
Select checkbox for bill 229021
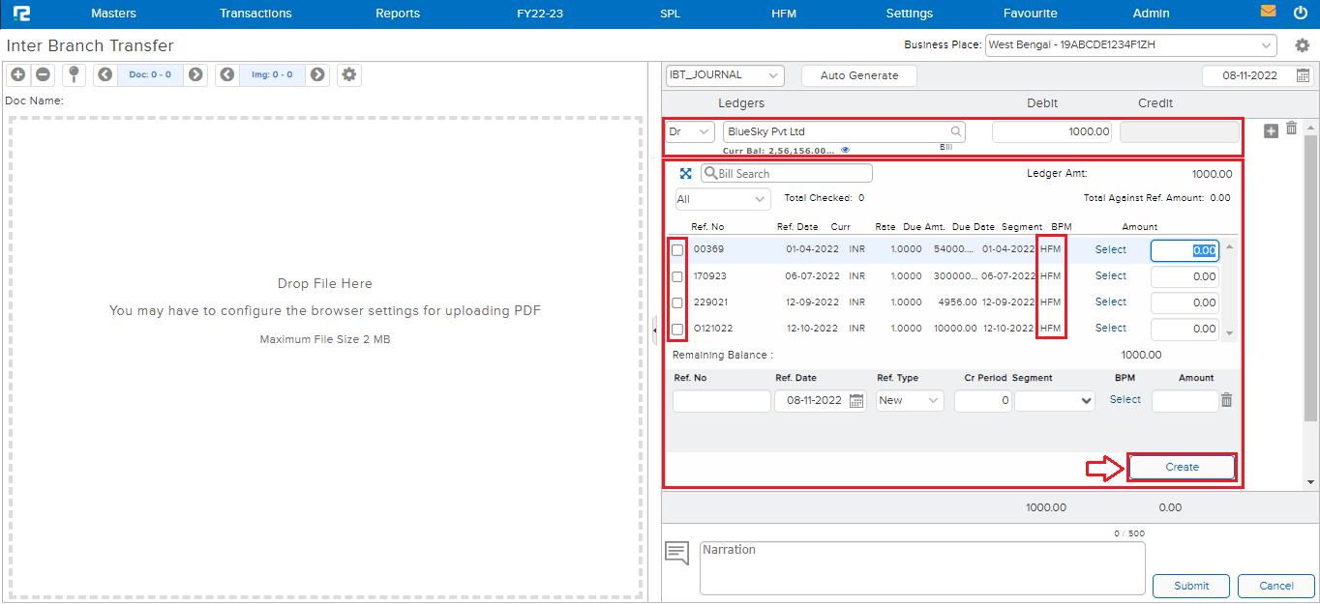(x=677, y=302)
